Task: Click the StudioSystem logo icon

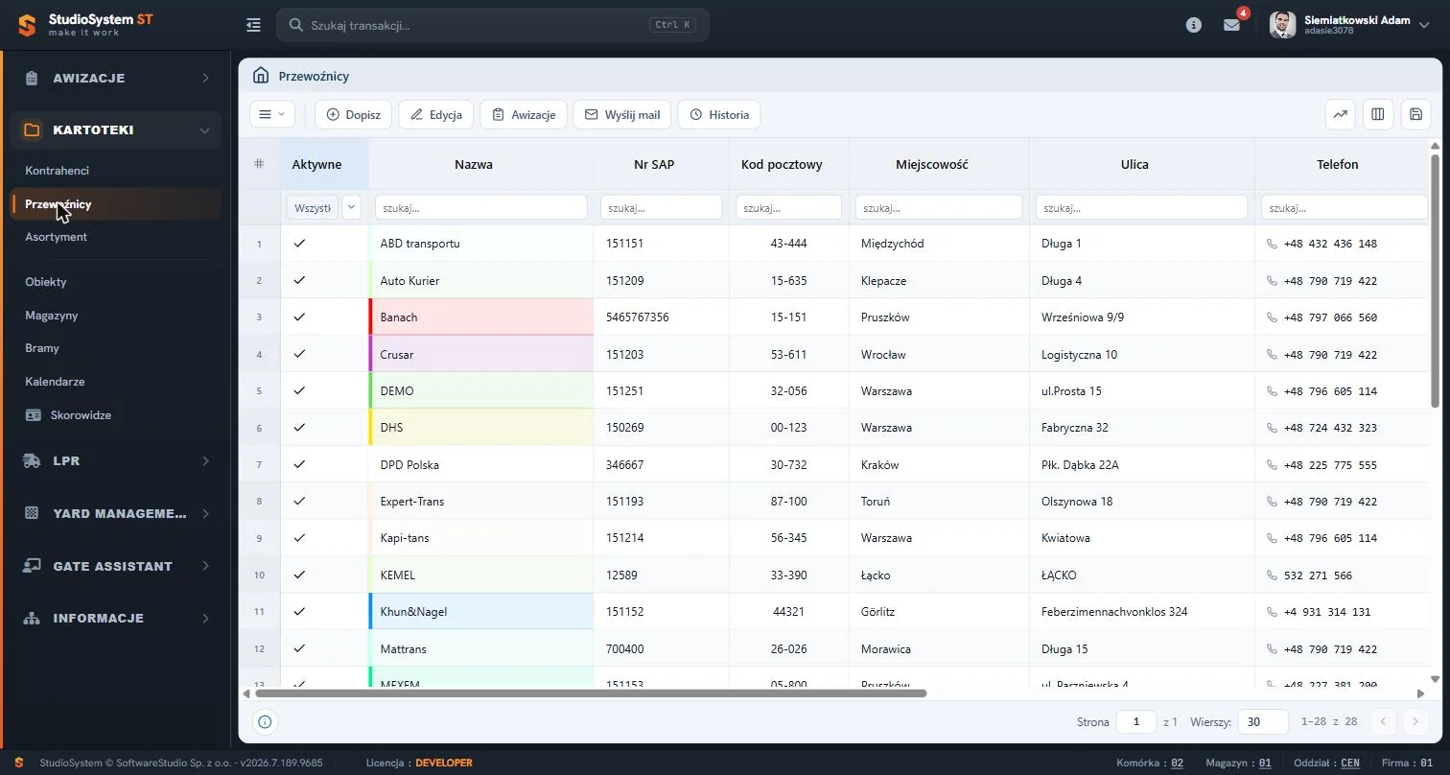Action: pyautogui.click(x=28, y=25)
